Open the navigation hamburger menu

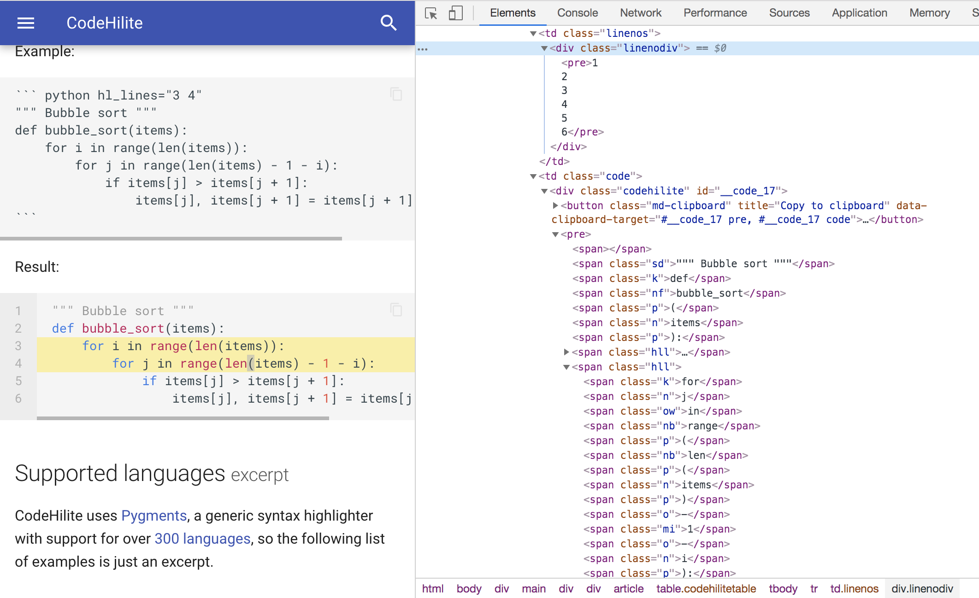pyautogui.click(x=25, y=23)
